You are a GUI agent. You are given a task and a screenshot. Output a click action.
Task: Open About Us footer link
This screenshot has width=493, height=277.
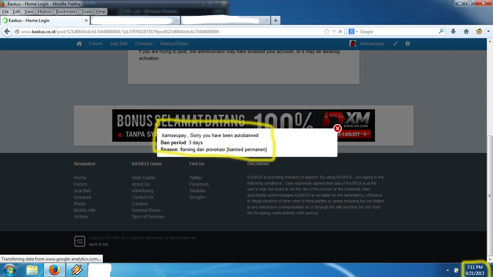pos(141,184)
